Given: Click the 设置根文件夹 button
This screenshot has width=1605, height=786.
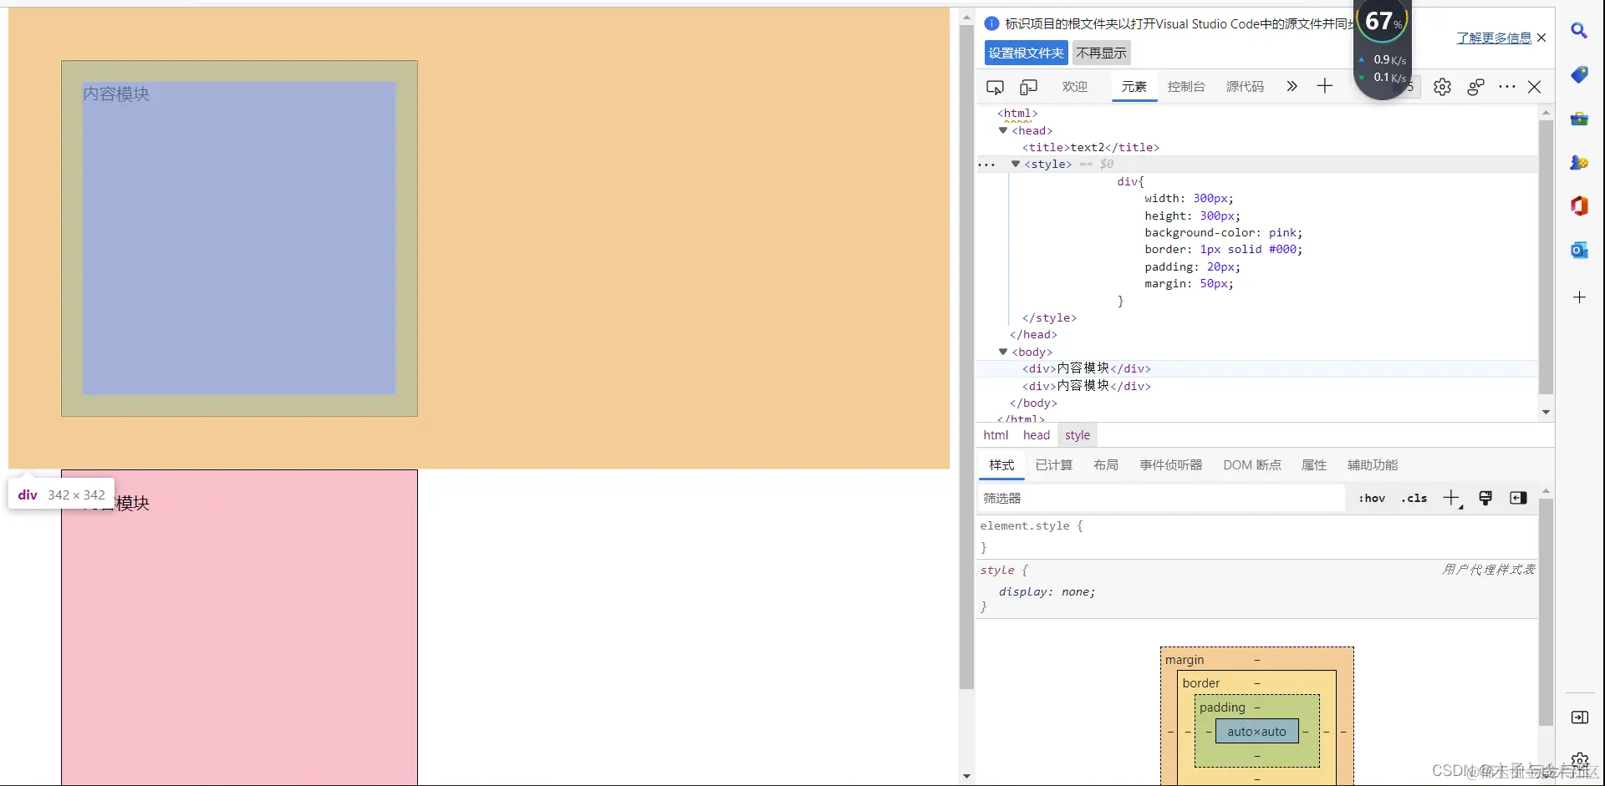Looking at the screenshot, I should (x=1027, y=53).
